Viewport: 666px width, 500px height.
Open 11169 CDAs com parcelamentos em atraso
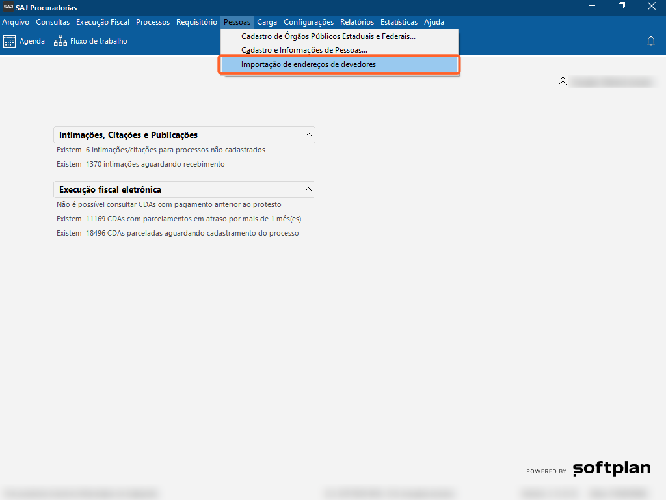click(179, 219)
